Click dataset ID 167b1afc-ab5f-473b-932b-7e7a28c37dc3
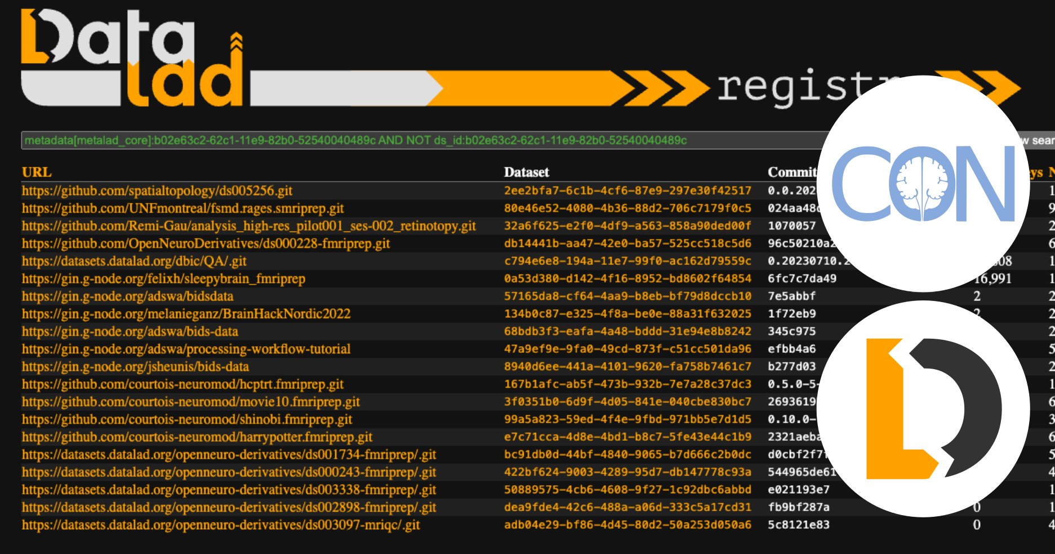Image resolution: width=1055 pixels, height=554 pixels. click(x=627, y=384)
